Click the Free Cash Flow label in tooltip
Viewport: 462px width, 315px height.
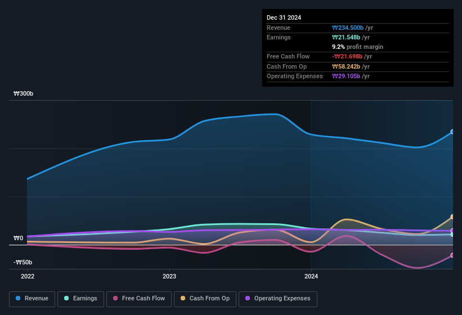click(288, 56)
